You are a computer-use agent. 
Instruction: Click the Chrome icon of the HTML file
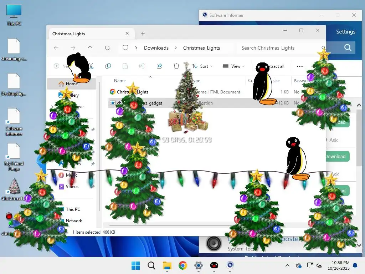(x=112, y=92)
